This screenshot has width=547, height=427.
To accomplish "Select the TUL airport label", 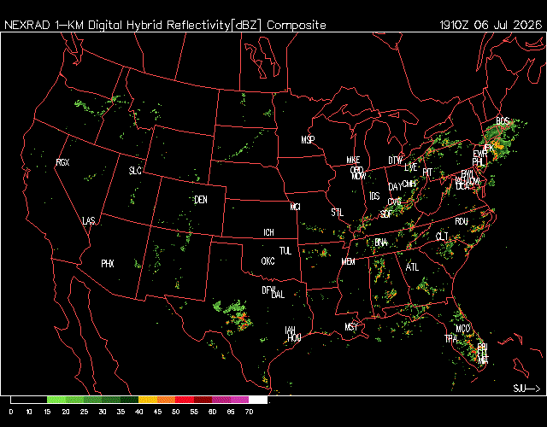I will [285, 250].
